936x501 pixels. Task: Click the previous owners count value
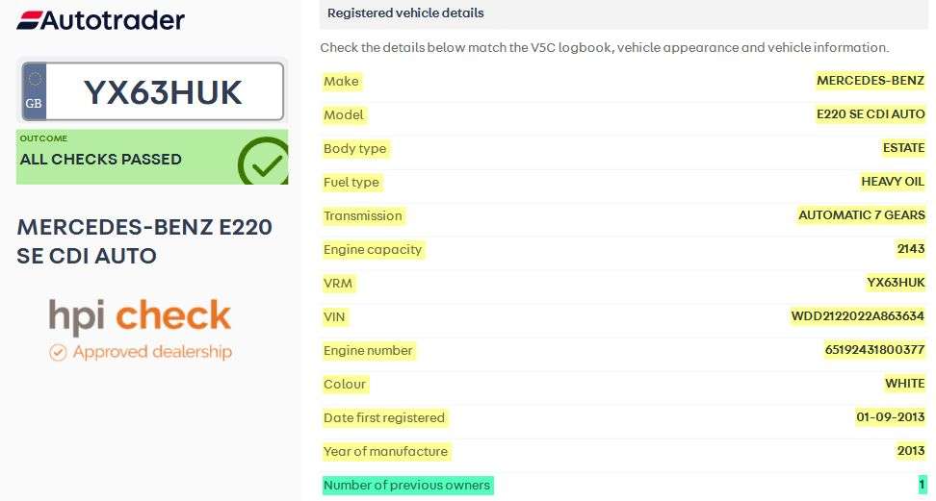[x=922, y=485]
